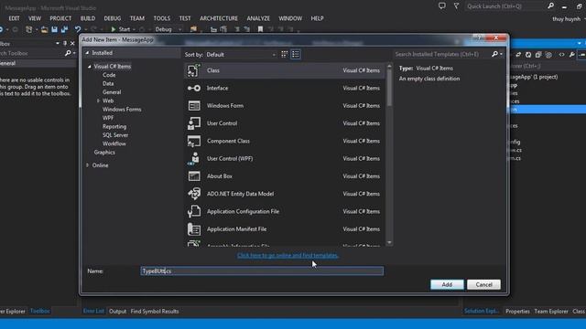Open the Sort by Default dropdown
Viewport: 586px width, 329px height.
241,55
